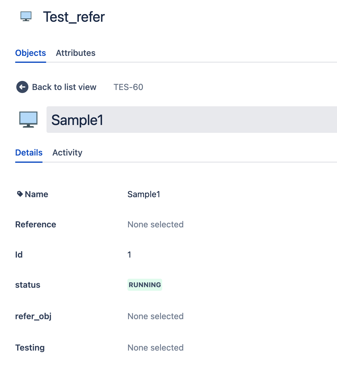
Task: Click the Test_refer object type monitor icon
Action: click(26, 16)
